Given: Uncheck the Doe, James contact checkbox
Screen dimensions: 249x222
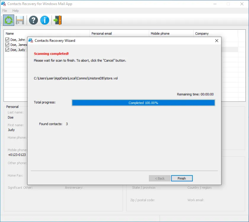Looking at the screenshot, I should [7, 45].
